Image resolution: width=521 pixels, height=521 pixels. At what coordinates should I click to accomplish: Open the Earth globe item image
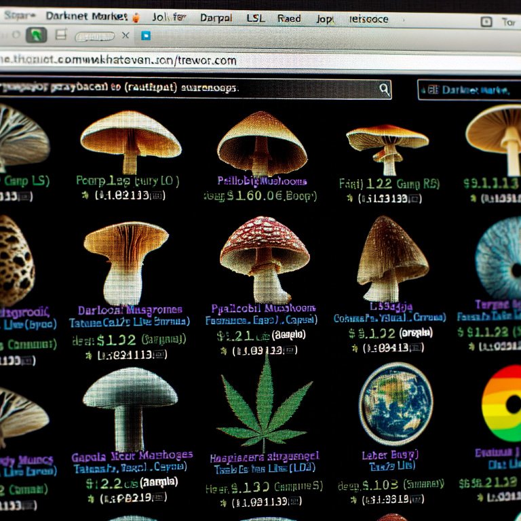(395, 403)
